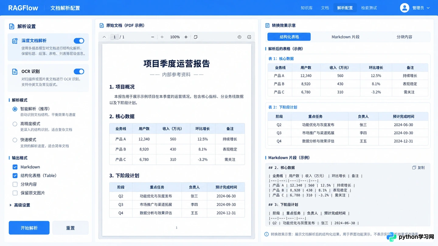Click the 重置 button

[x=70, y=228]
